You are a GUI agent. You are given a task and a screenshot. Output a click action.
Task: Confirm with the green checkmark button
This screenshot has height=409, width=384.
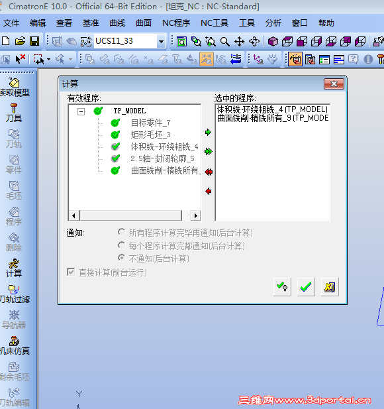point(306,287)
